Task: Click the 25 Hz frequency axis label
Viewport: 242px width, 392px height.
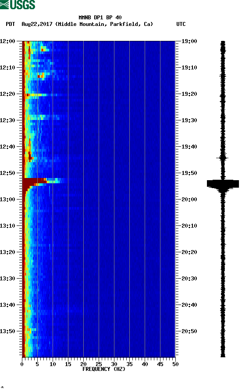Action: 99,364
